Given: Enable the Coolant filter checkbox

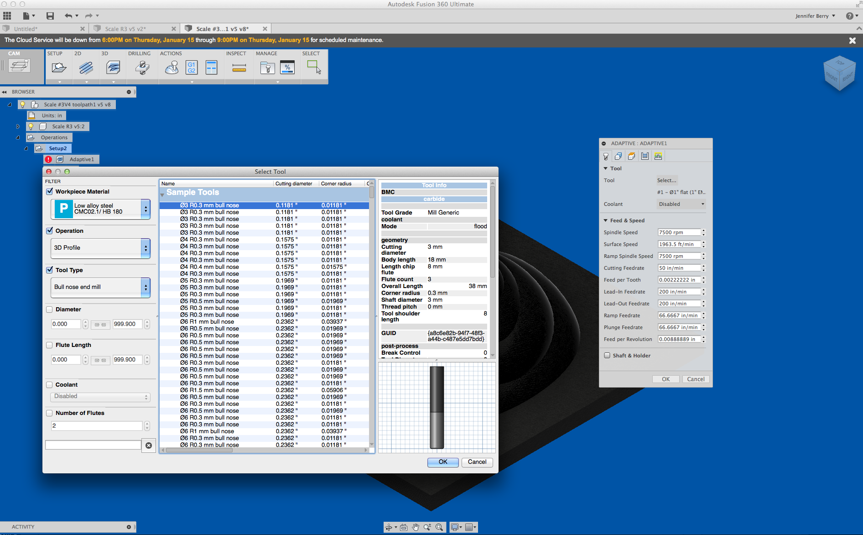Looking at the screenshot, I should [x=49, y=384].
